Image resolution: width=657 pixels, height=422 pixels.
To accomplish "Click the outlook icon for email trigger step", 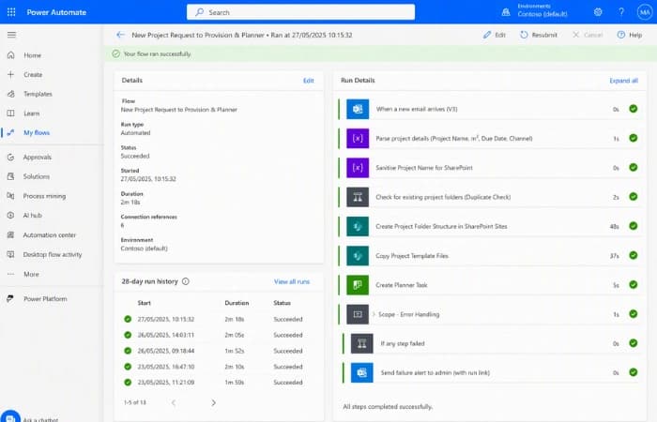I will (x=358, y=110).
